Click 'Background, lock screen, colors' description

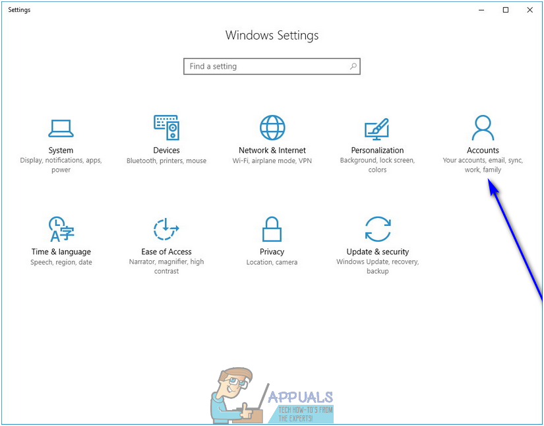tap(377, 165)
